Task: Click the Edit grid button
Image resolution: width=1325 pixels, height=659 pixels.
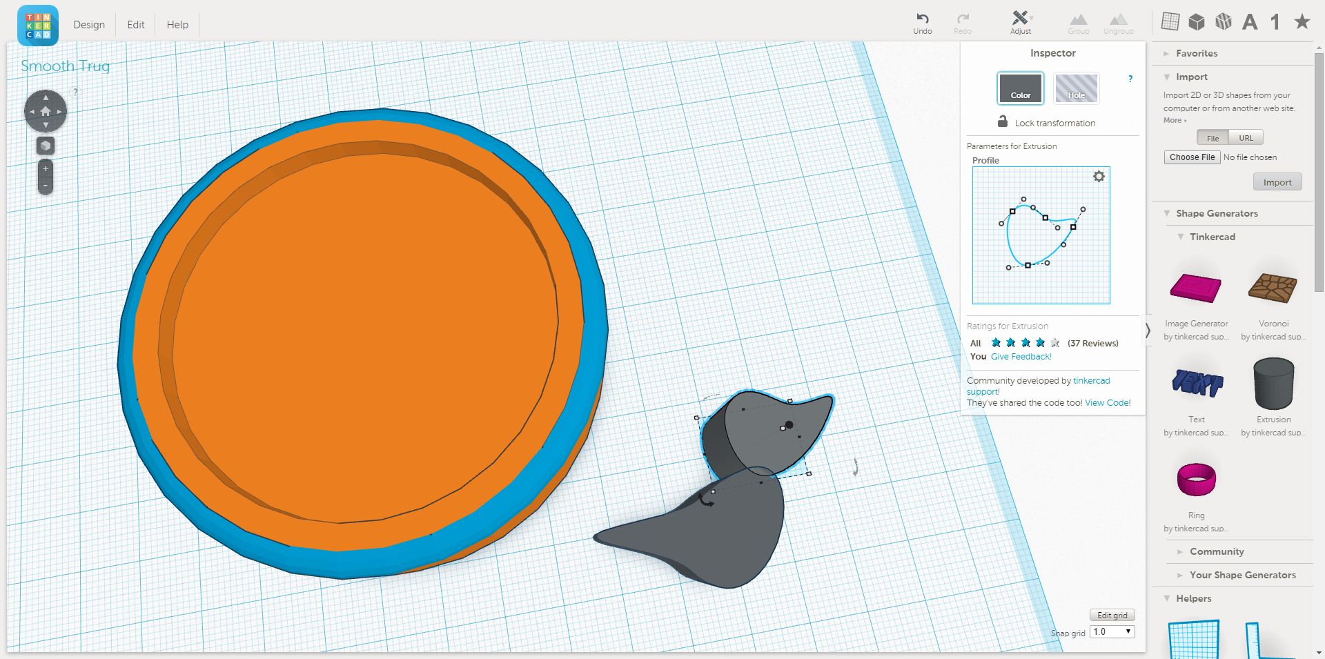Action: click(1112, 616)
